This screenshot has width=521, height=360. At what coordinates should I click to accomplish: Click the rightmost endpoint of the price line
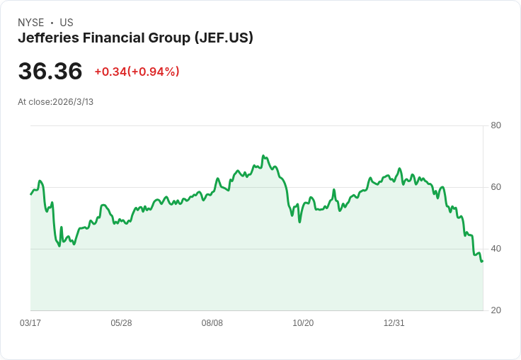coord(482,261)
